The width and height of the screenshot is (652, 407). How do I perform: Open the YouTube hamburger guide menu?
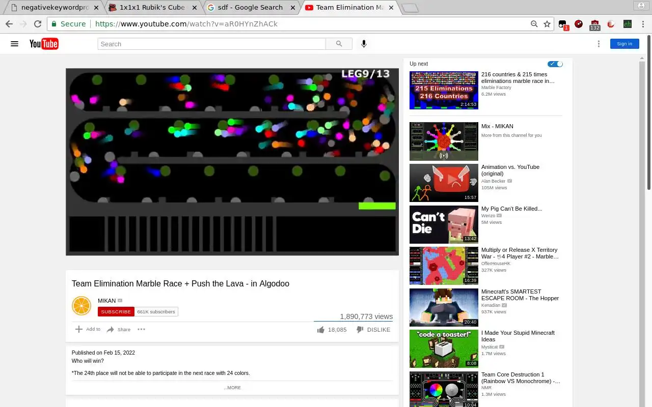pyautogui.click(x=14, y=44)
